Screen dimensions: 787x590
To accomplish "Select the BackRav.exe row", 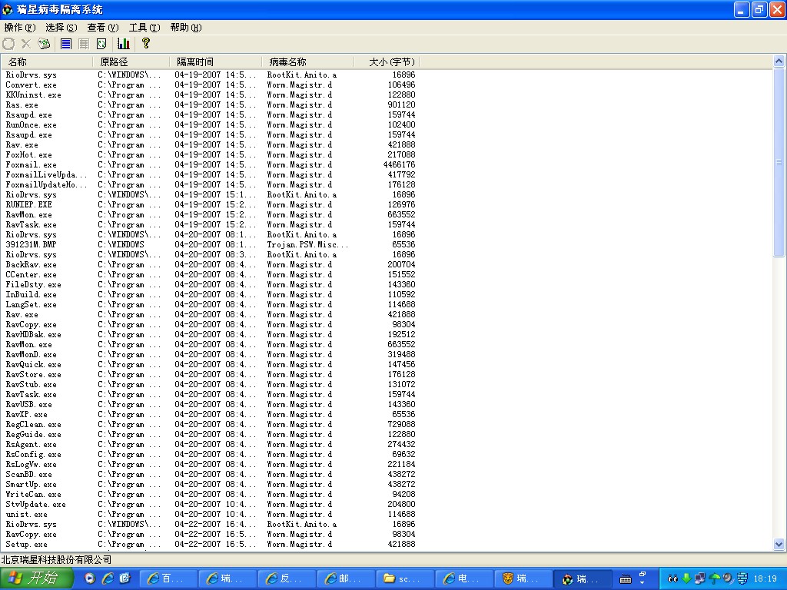I will 211,264.
